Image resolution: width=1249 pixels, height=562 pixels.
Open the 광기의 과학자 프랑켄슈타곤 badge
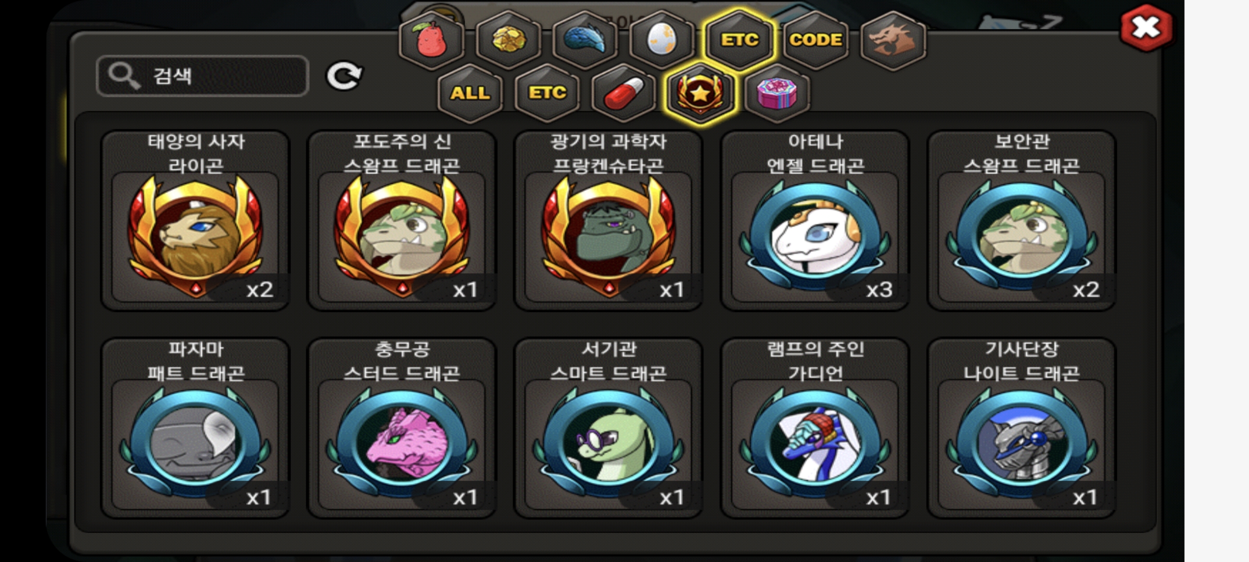[x=608, y=221]
